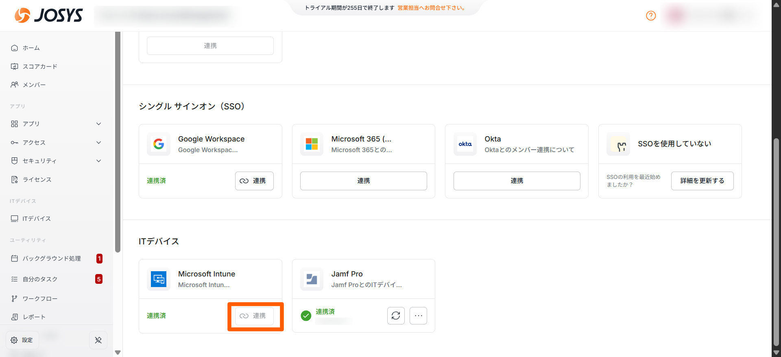Click the Jamf Pro sync refresh icon
The height and width of the screenshot is (357, 781).
click(x=396, y=316)
